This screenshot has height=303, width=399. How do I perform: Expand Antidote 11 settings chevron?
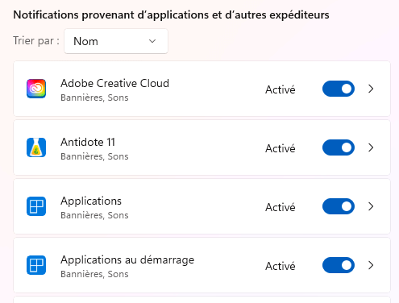pos(371,147)
